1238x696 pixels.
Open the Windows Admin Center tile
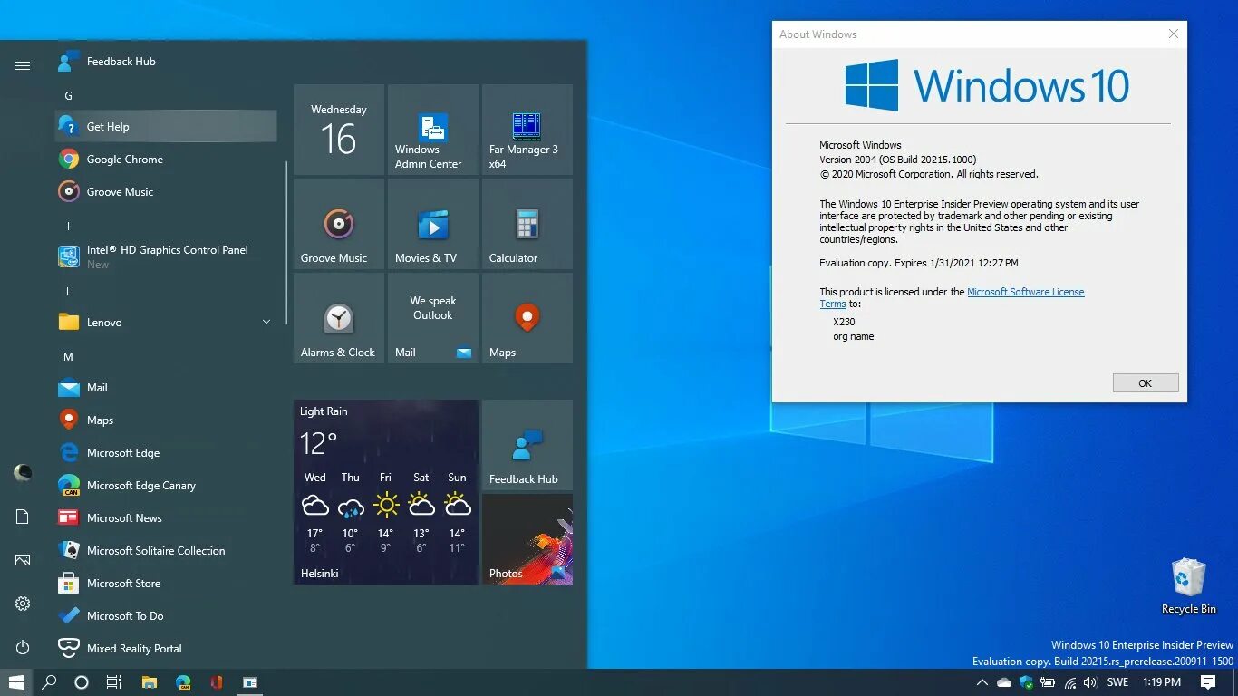pyautogui.click(x=433, y=130)
